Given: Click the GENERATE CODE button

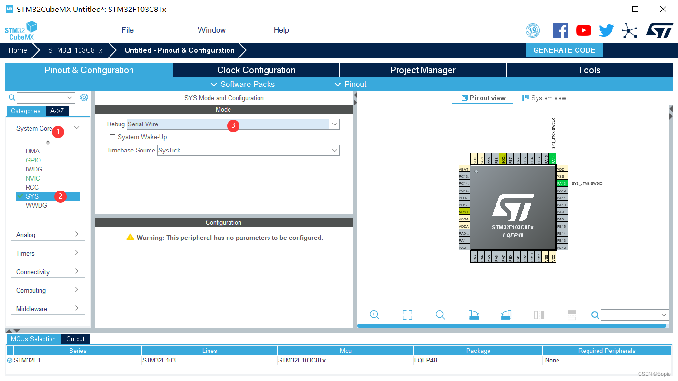Looking at the screenshot, I should (564, 50).
